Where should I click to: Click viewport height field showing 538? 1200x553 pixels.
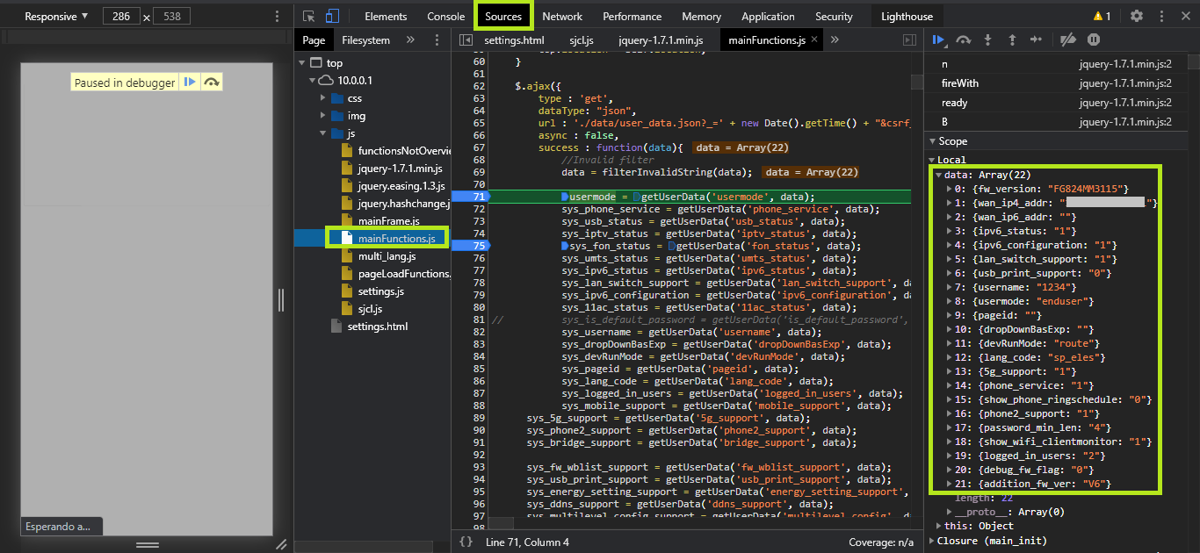[172, 17]
